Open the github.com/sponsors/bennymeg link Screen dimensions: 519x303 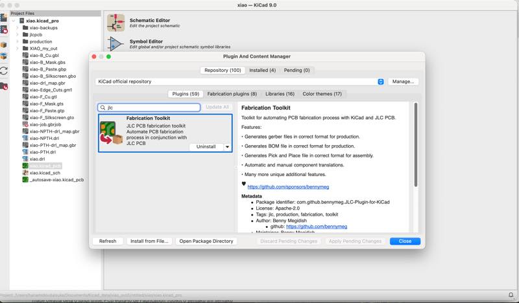coord(288,187)
